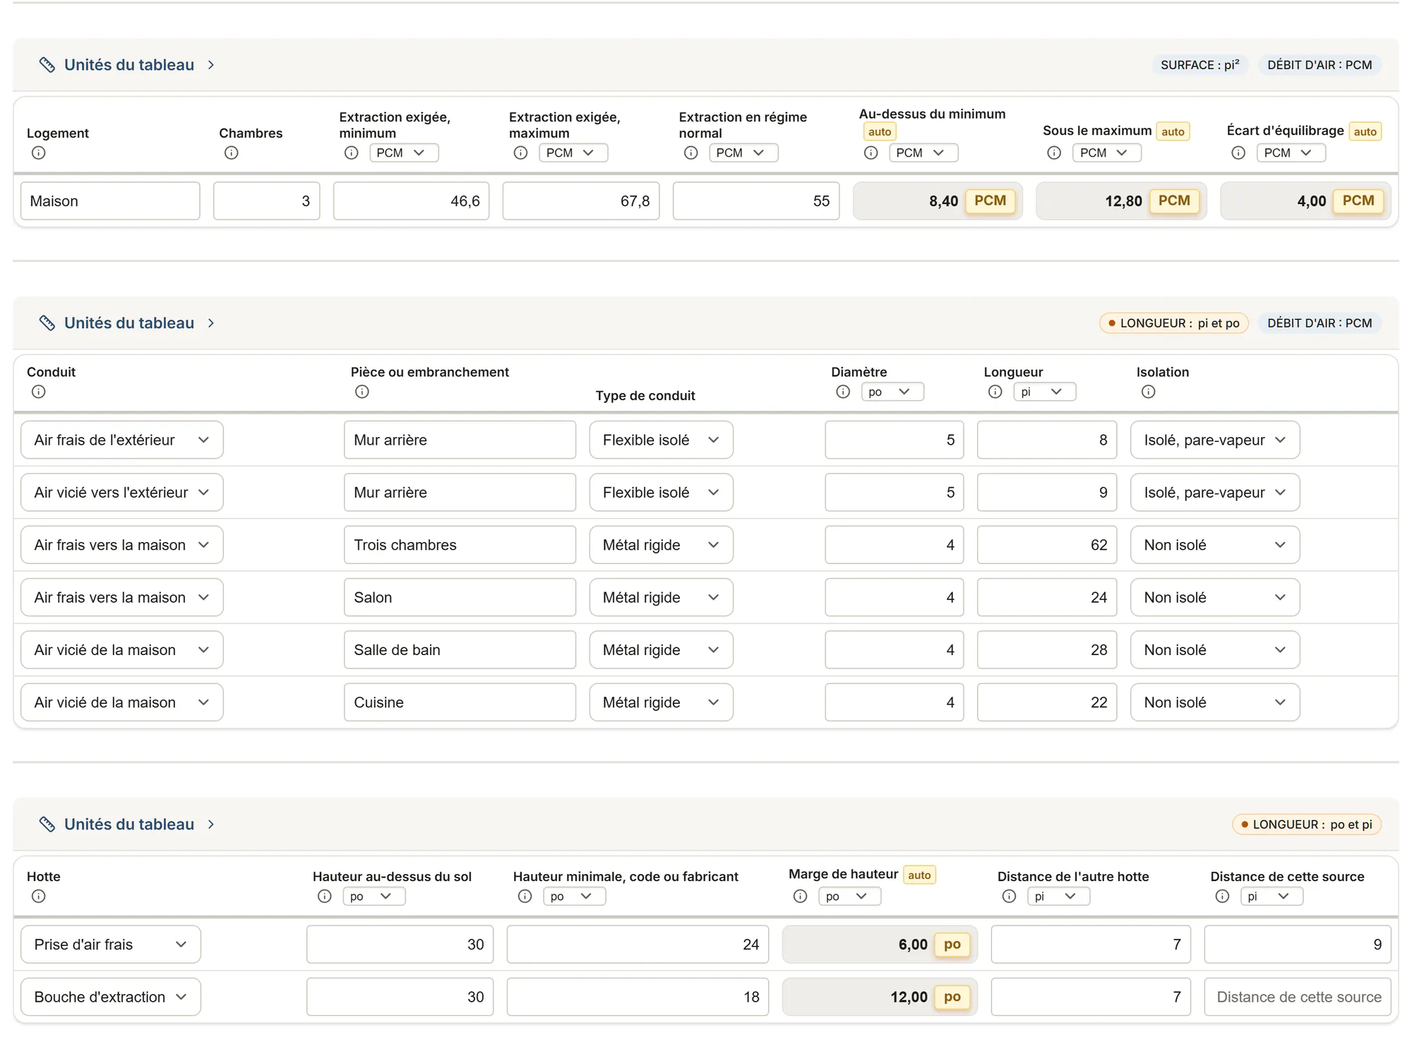Click the Trois chambres room field
The image size is (1412, 1037).
coord(460,545)
